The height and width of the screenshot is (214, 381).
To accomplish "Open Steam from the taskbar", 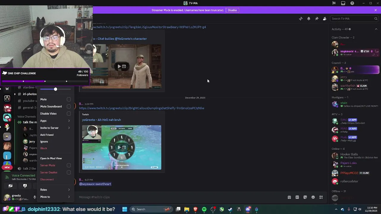I will click(230, 209).
